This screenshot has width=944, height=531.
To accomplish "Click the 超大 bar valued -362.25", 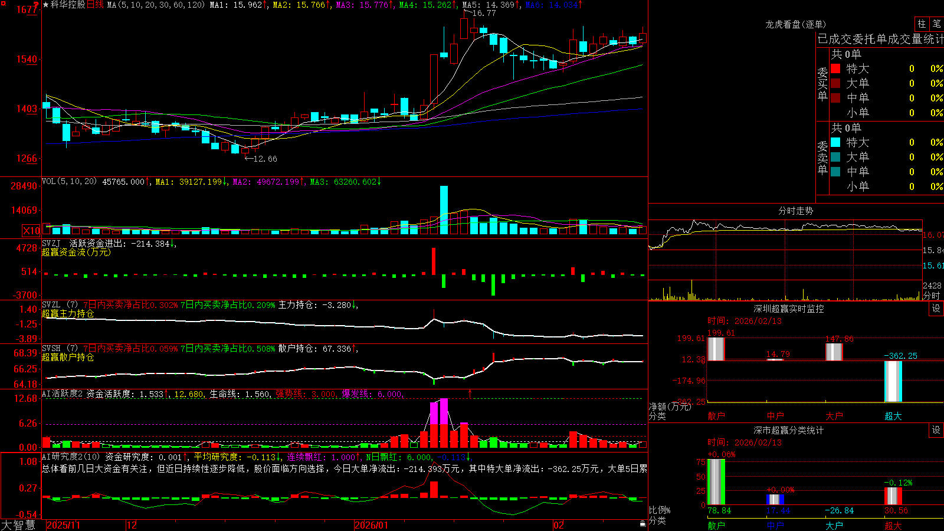I will coord(893,381).
